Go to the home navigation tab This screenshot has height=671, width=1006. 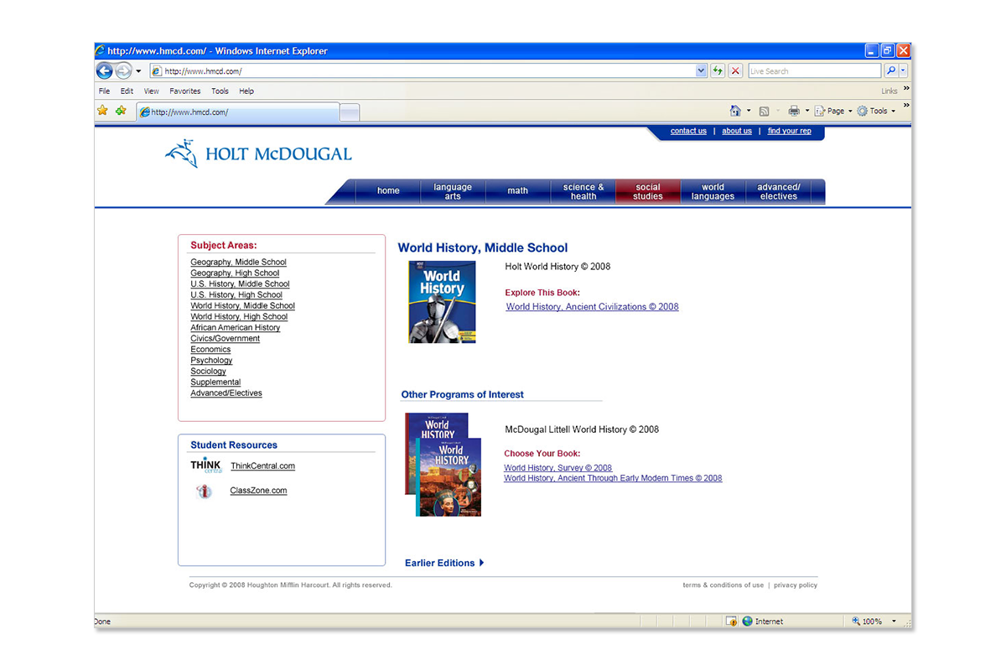click(388, 191)
